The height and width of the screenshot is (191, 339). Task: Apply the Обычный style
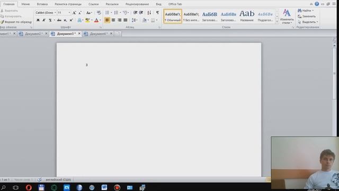[173, 16]
